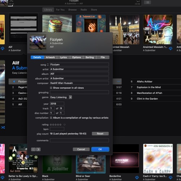Click the artist input field
The width and height of the screenshot is (181, 181).
(79, 69)
